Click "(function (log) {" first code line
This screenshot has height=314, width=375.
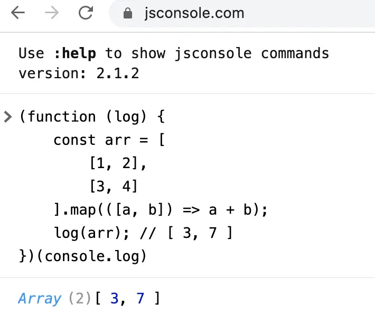(92, 116)
